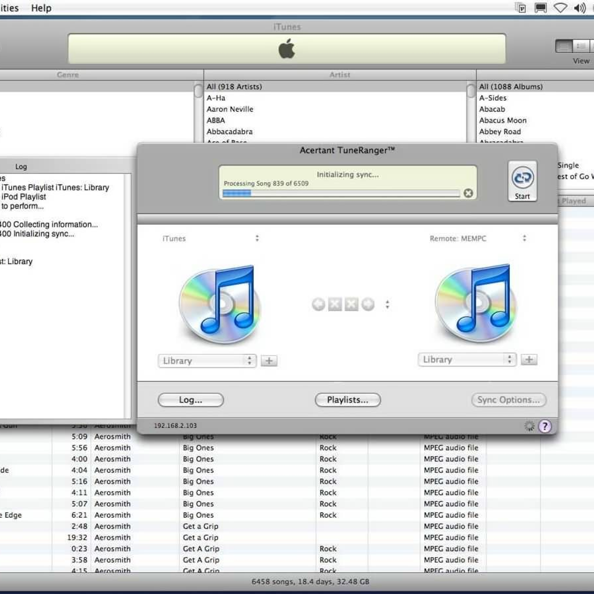Click the 6:21 Aerosmith Big Ones row
The width and height of the screenshot is (594, 594).
297,515
